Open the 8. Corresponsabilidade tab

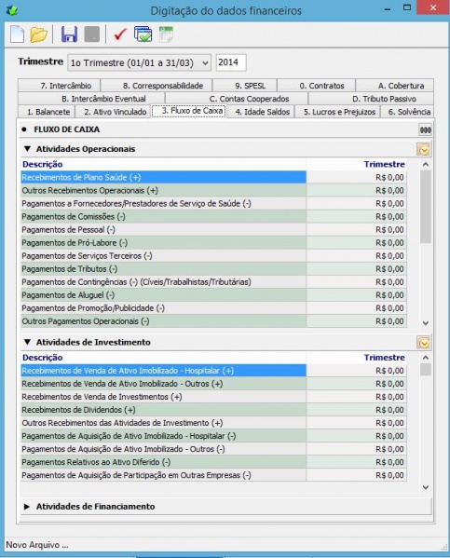point(157,86)
